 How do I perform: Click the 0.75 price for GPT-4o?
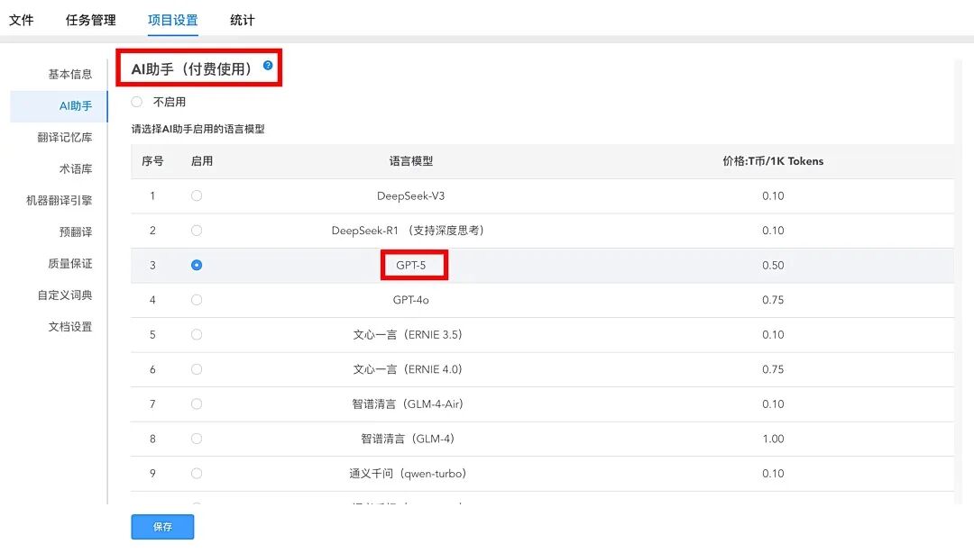pos(773,300)
